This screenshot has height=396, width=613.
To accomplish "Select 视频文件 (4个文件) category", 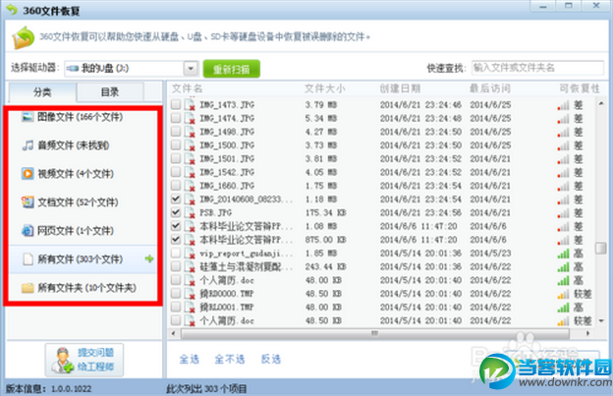I will (x=76, y=174).
